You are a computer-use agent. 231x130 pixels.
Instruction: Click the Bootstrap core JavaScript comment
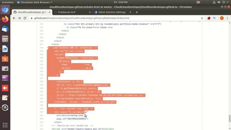point(72,126)
